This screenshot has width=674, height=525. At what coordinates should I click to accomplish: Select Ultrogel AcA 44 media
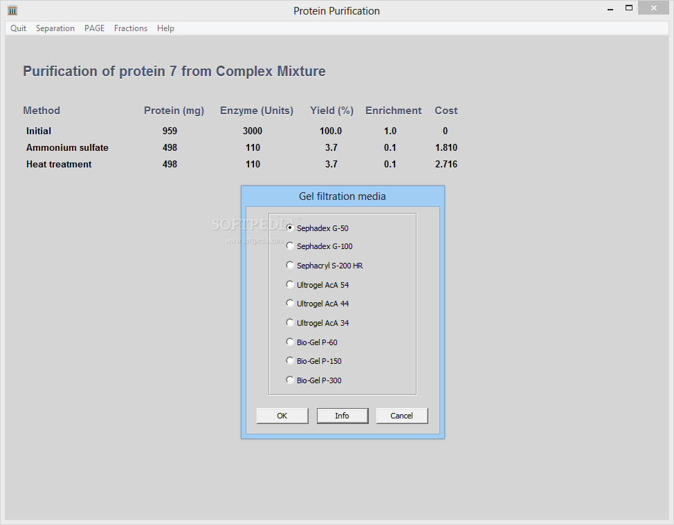point(318,304)
